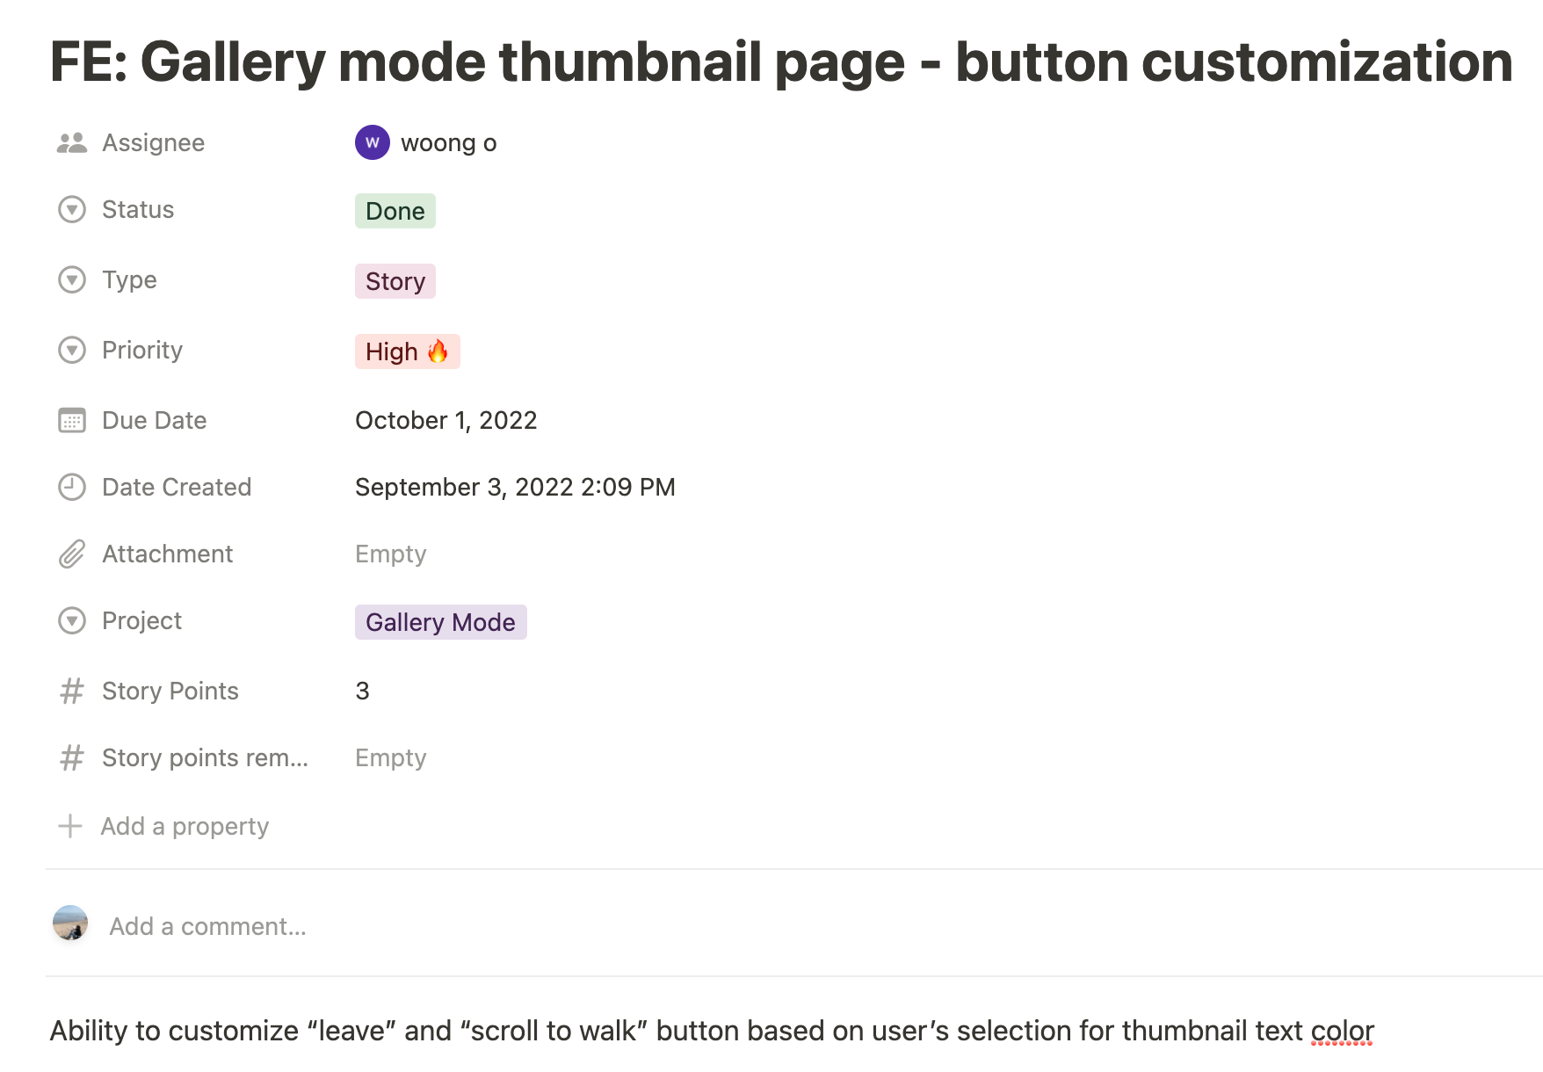Click the page title text
Image resolution: width=1543 pixels, height=1072 pixels.
coord(776,62)
